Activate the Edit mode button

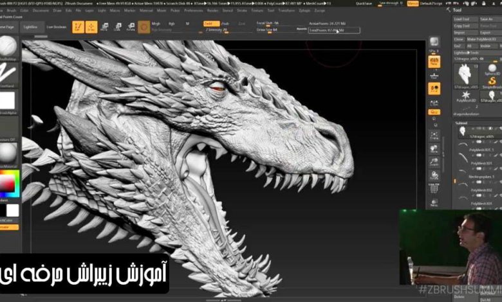(x=78, y=27)
